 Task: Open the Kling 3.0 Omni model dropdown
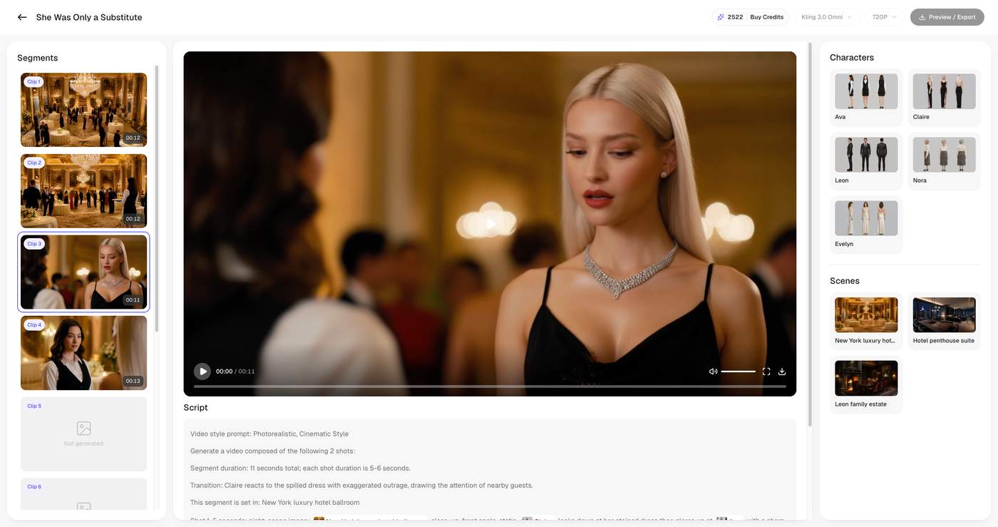[825, 17]
